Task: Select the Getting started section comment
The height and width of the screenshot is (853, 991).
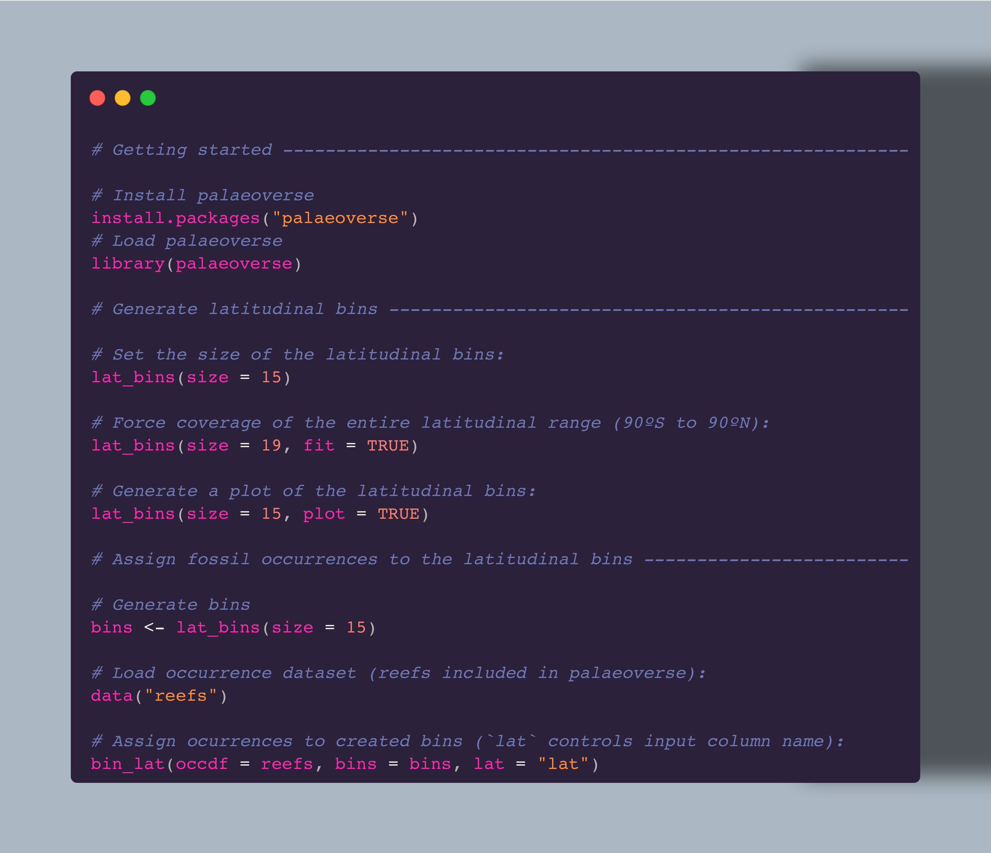Action: [181, 149]
